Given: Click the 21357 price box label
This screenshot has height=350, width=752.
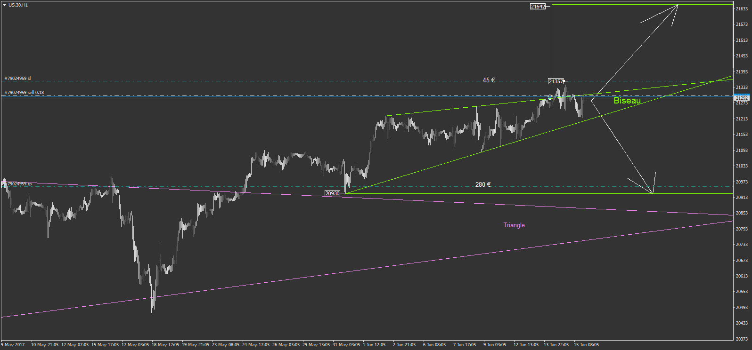Looking at the screenshot, I should [x=556, y=81].
